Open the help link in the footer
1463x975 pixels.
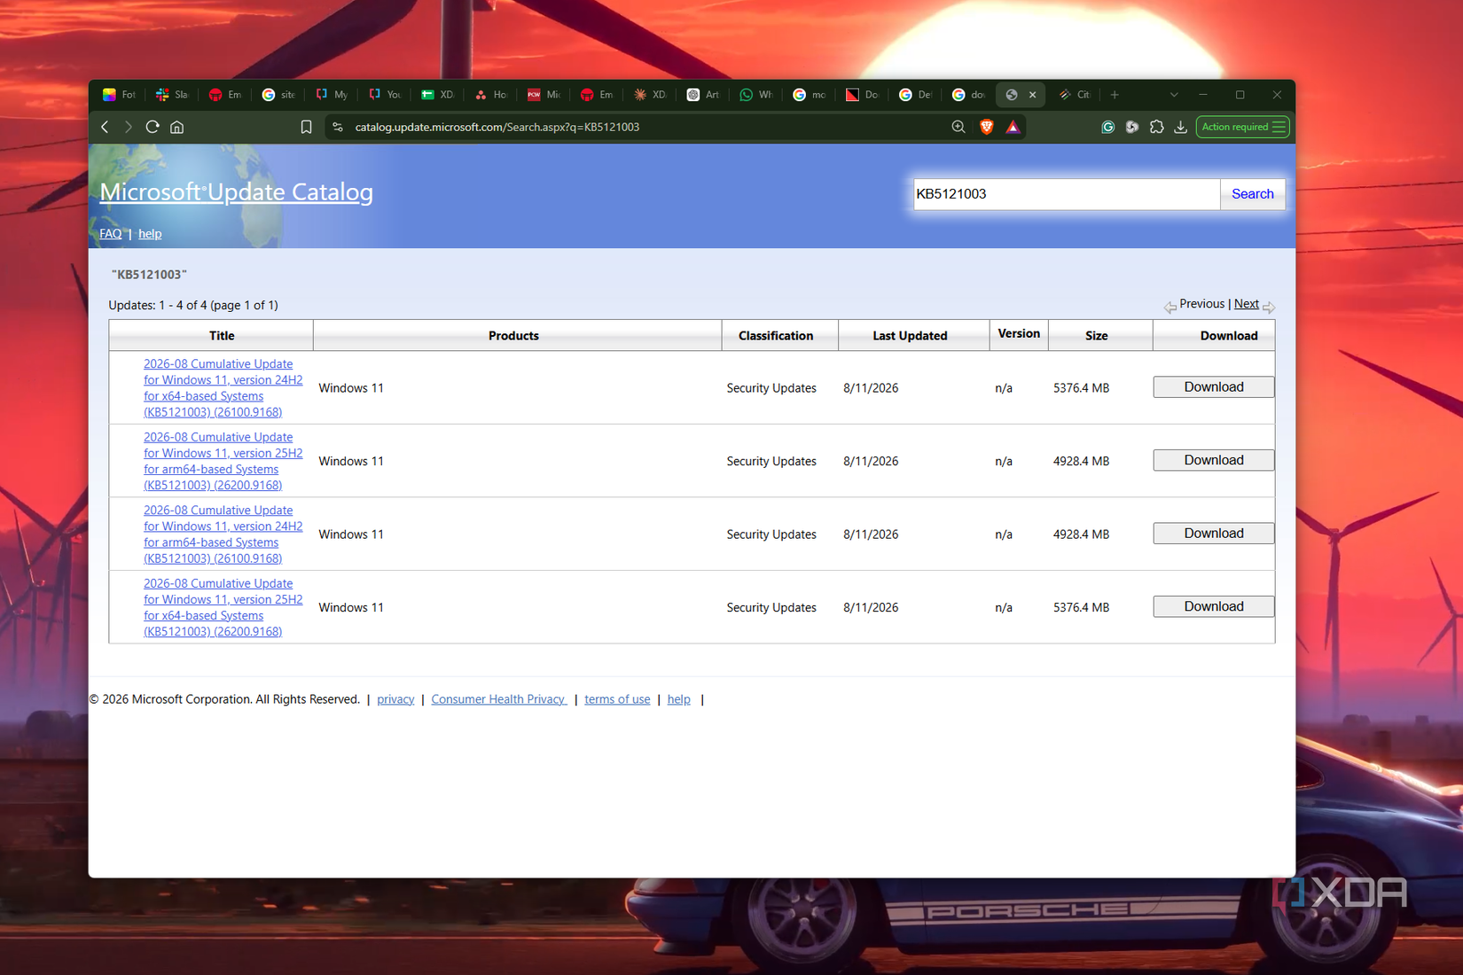click(x=678, y=699)
